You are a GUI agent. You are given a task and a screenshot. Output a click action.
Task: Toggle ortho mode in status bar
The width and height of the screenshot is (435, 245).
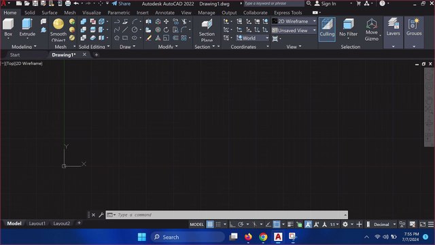pos(232,224)
